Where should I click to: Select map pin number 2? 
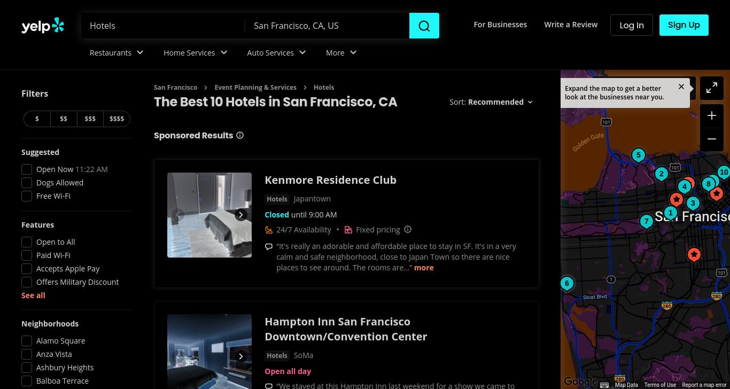pyautogui.click(x=662, y=174)
